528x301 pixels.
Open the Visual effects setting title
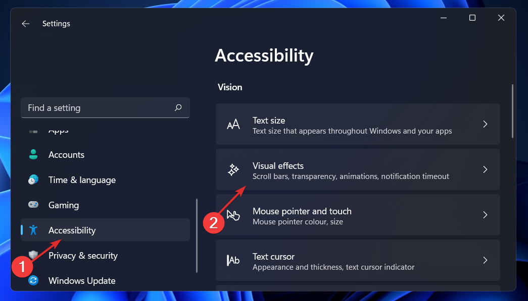(x=278, y=165)
